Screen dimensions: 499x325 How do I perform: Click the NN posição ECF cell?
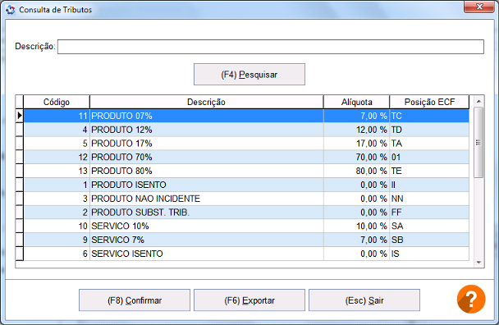(x=429, y=199)
